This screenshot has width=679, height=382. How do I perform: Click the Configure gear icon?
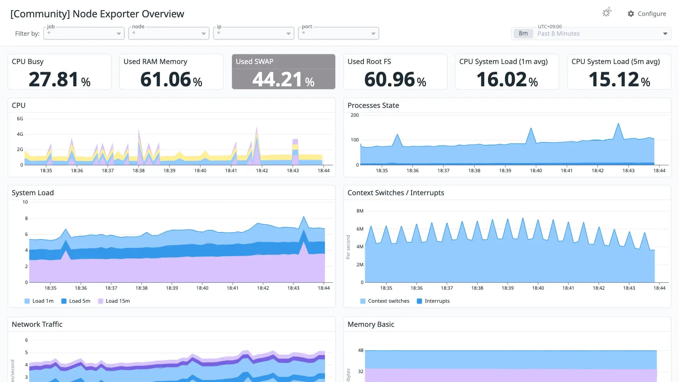pos(631,13)
